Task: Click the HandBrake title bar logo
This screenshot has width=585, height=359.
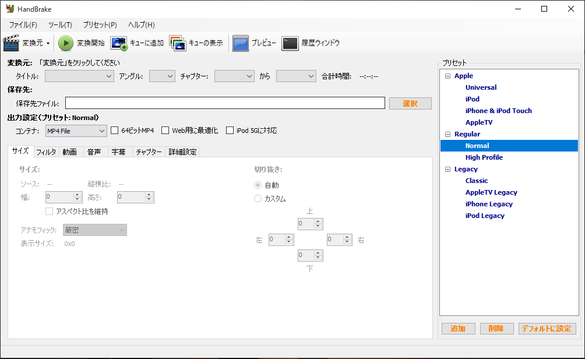Action: click(10, 9)
